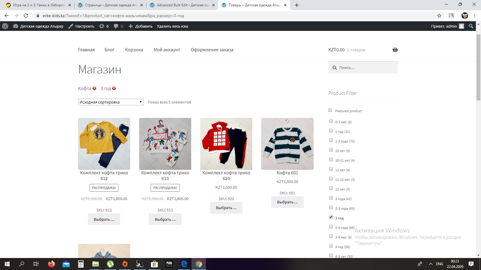Open the Windows Start menu
Viewport: 481px width, 270px height.
[x=7, y=264]
